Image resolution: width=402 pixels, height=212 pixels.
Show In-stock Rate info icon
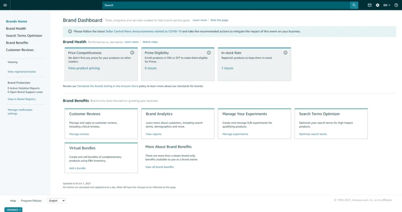point(285,53)
